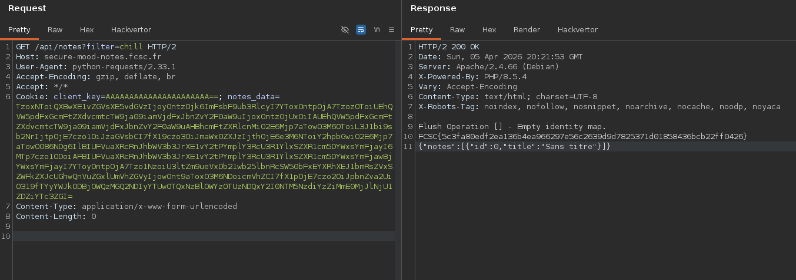Open the Response Hex tab
The height and width of the screenshot is (280, 796).
click(x=489, y=29)
